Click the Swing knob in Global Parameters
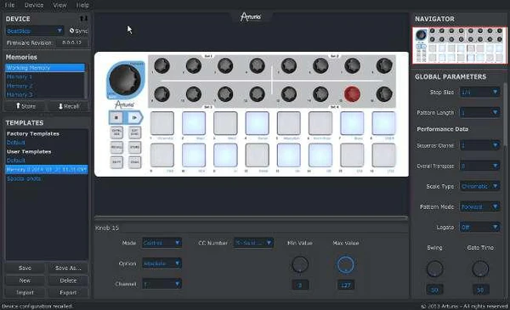 (434, 268)
